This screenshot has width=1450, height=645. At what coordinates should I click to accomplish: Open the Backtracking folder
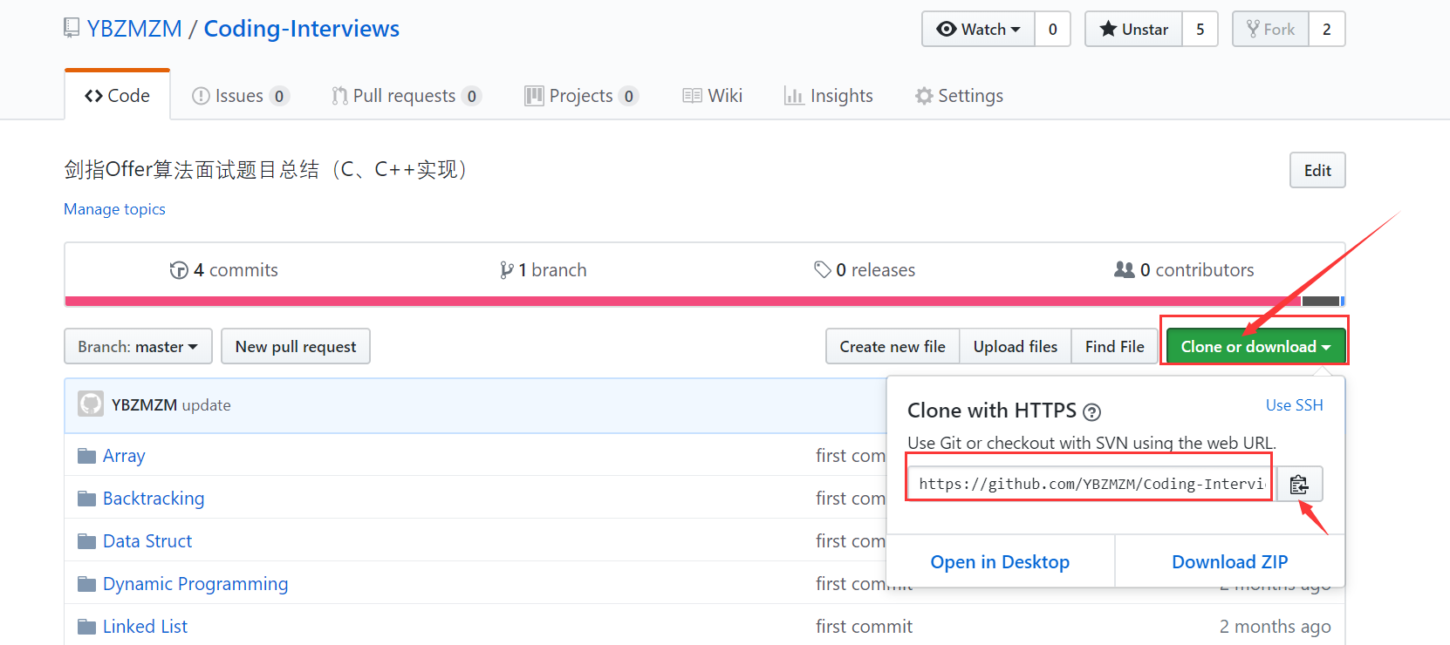coord(154,499)
